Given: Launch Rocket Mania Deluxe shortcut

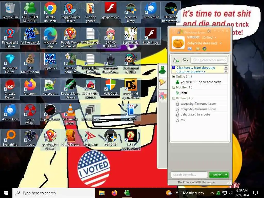Looking at the screenshot, I should [70, 89].
